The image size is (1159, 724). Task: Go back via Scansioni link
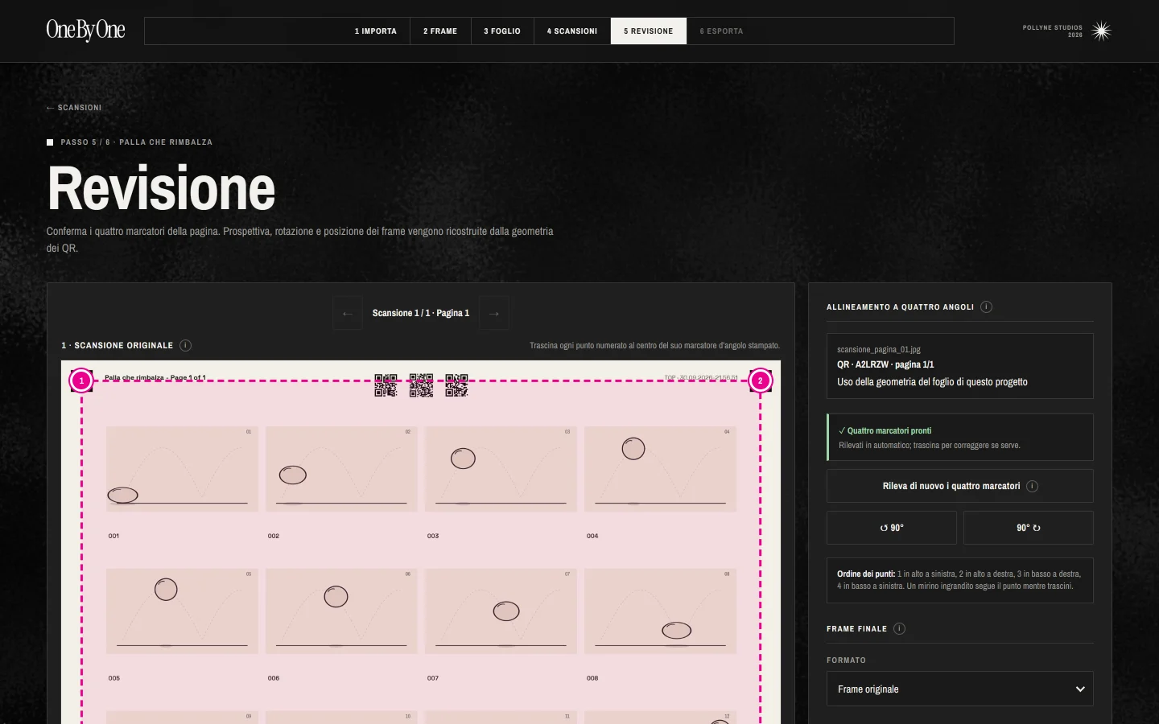point(74,108)
